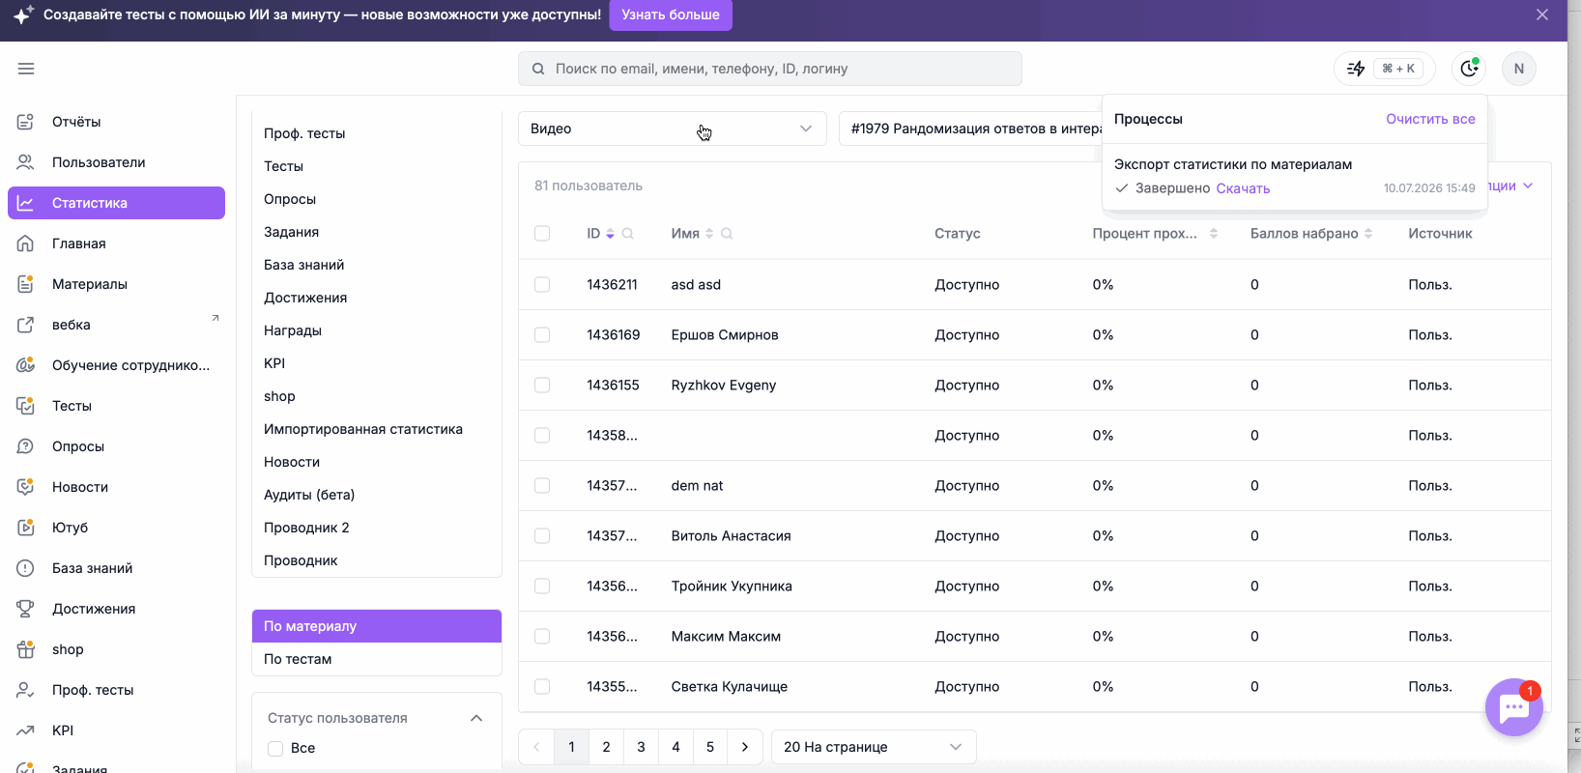Check the Все user status checkbox
Viewport: 1581px width, 773px height.
coord(275,749)
